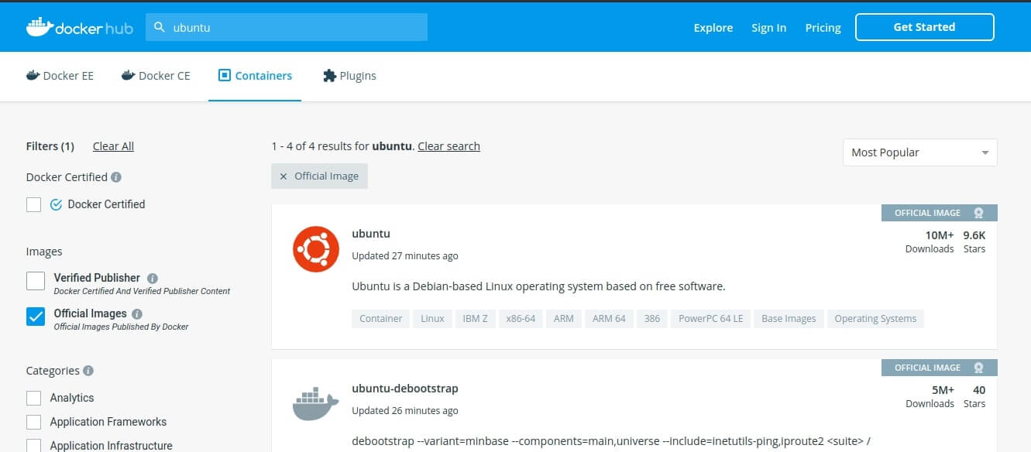This screenshot has width=1031, height=452.
Task: Click the ubuntu-debootstrap whale icon
Action: pos(315,403)
